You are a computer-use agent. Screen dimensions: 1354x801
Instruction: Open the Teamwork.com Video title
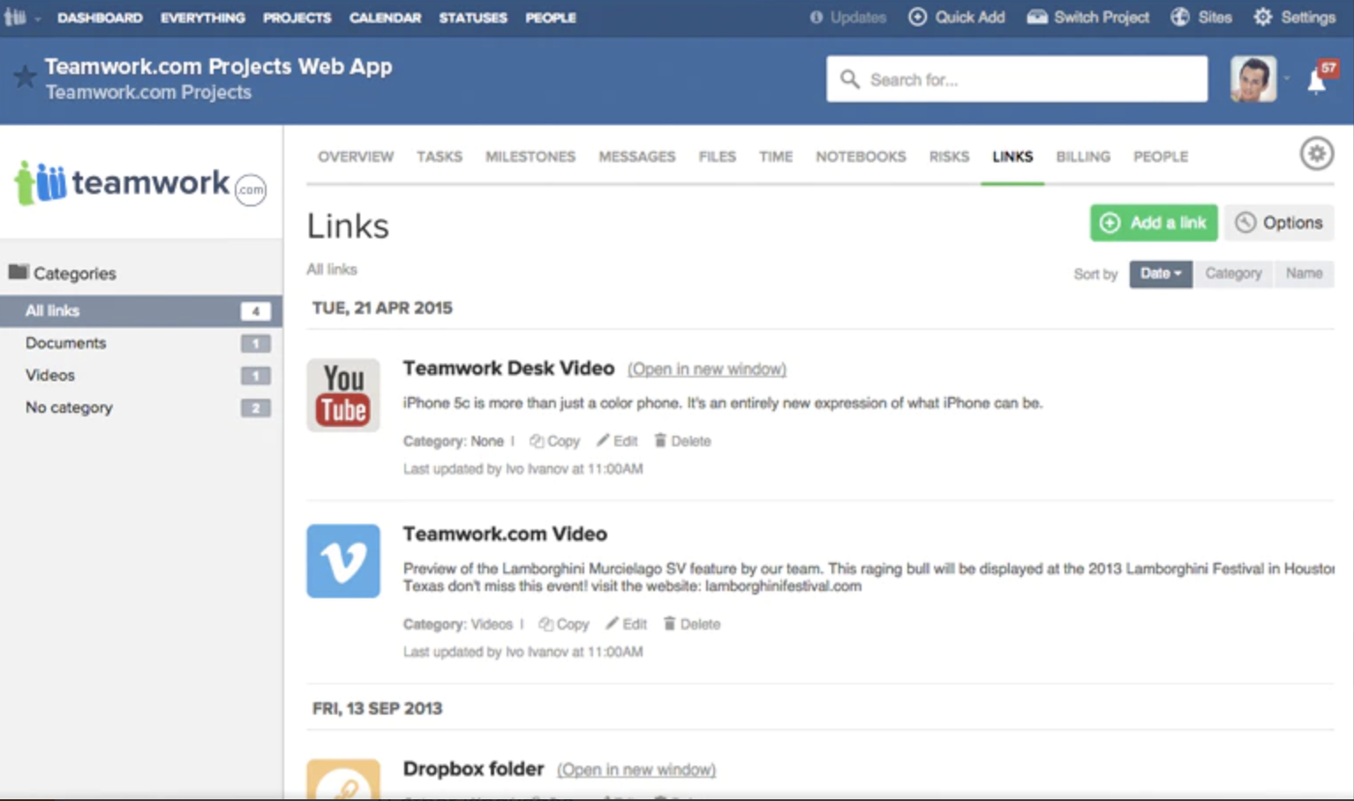tap(505, 534)
